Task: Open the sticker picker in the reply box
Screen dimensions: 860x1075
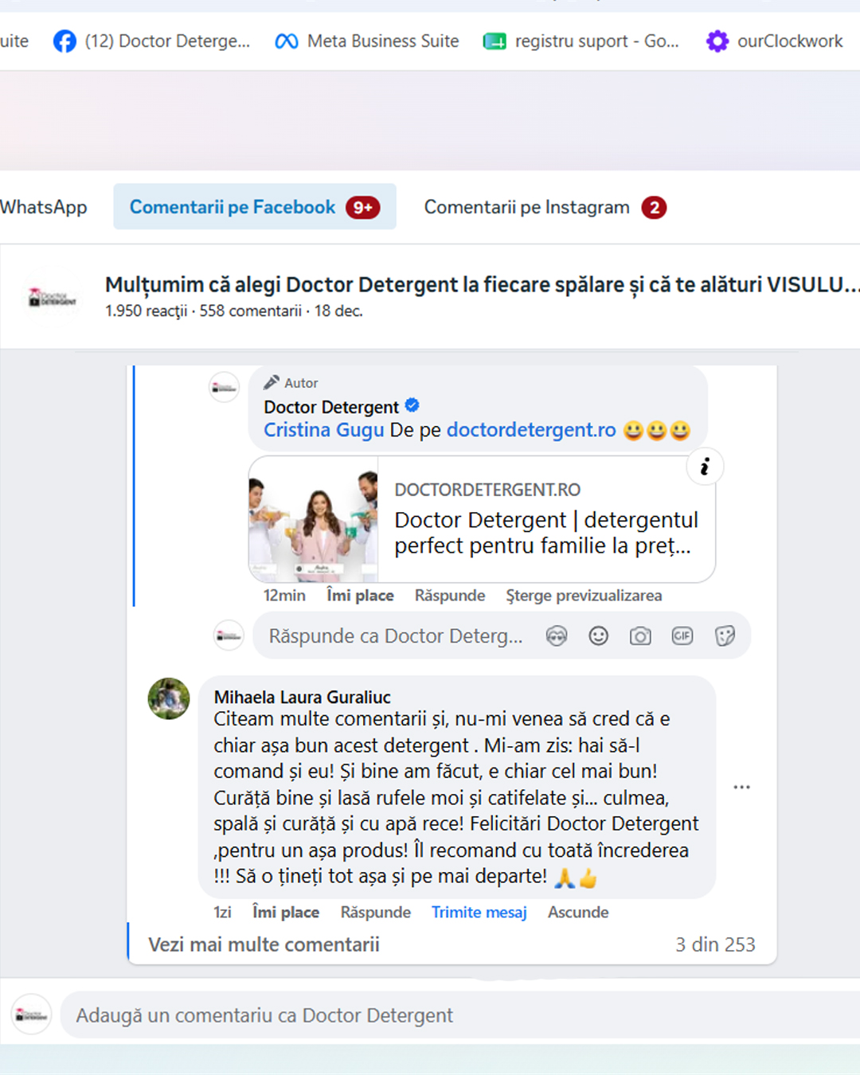Action: [x=725, y=635]
